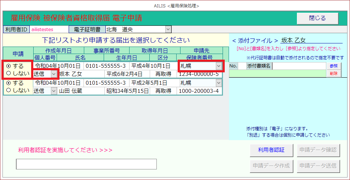The width and height of the screenshot is (350, 180).
Task: Open the 電子証明書 dropdown
Action: (x=168, y=29)
